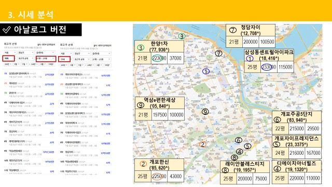Click the 24평 cell in 개포자이프레지던스 table
Viewport: 332px width, 187px height.
pos(280,153)
